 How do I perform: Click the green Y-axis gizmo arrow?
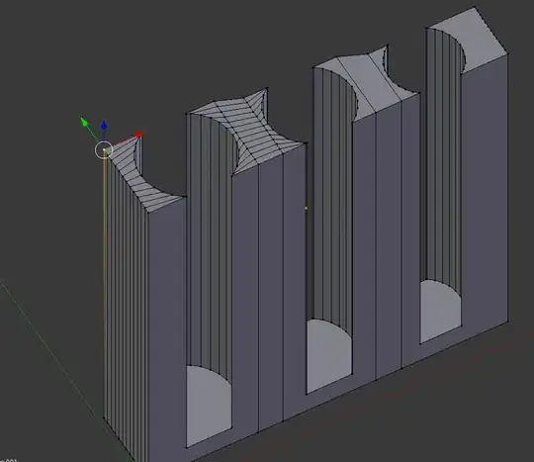[x=84, y=122]
